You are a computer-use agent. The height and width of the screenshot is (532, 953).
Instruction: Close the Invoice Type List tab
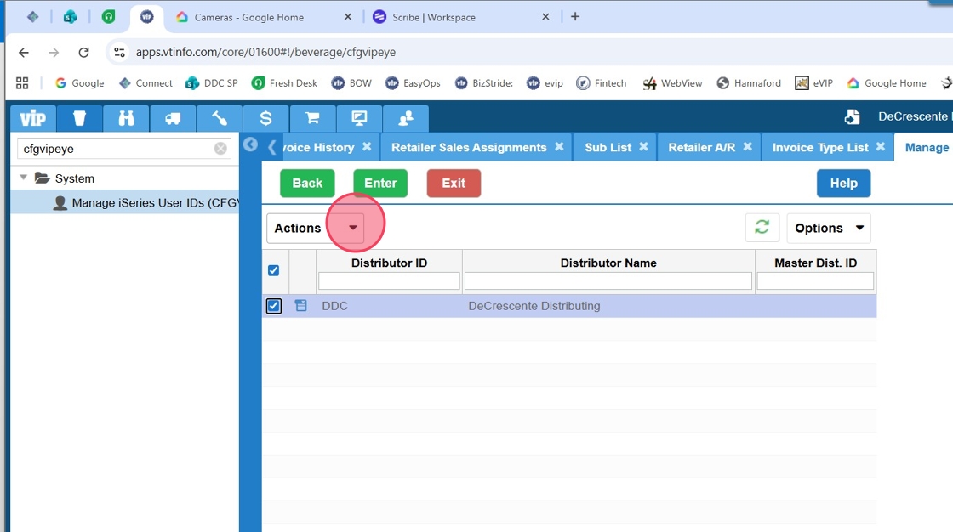coord(880,146)
